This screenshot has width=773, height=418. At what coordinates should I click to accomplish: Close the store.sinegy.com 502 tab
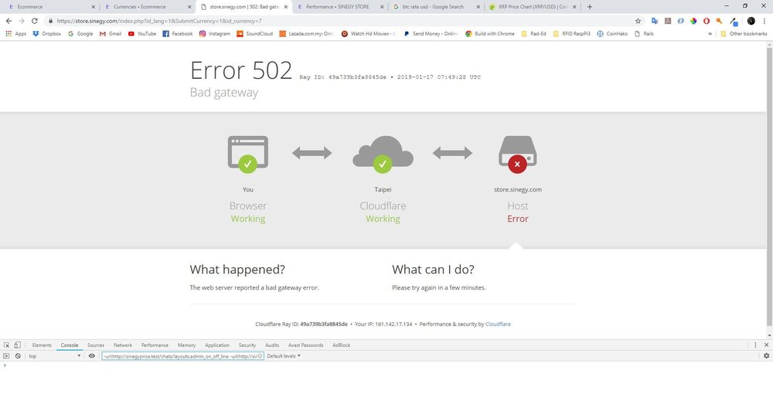click(285, 7)
